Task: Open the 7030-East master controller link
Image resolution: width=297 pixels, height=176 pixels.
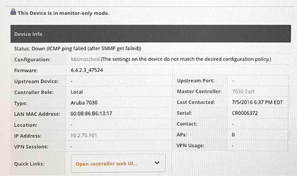Action: [x=243, y=92]
